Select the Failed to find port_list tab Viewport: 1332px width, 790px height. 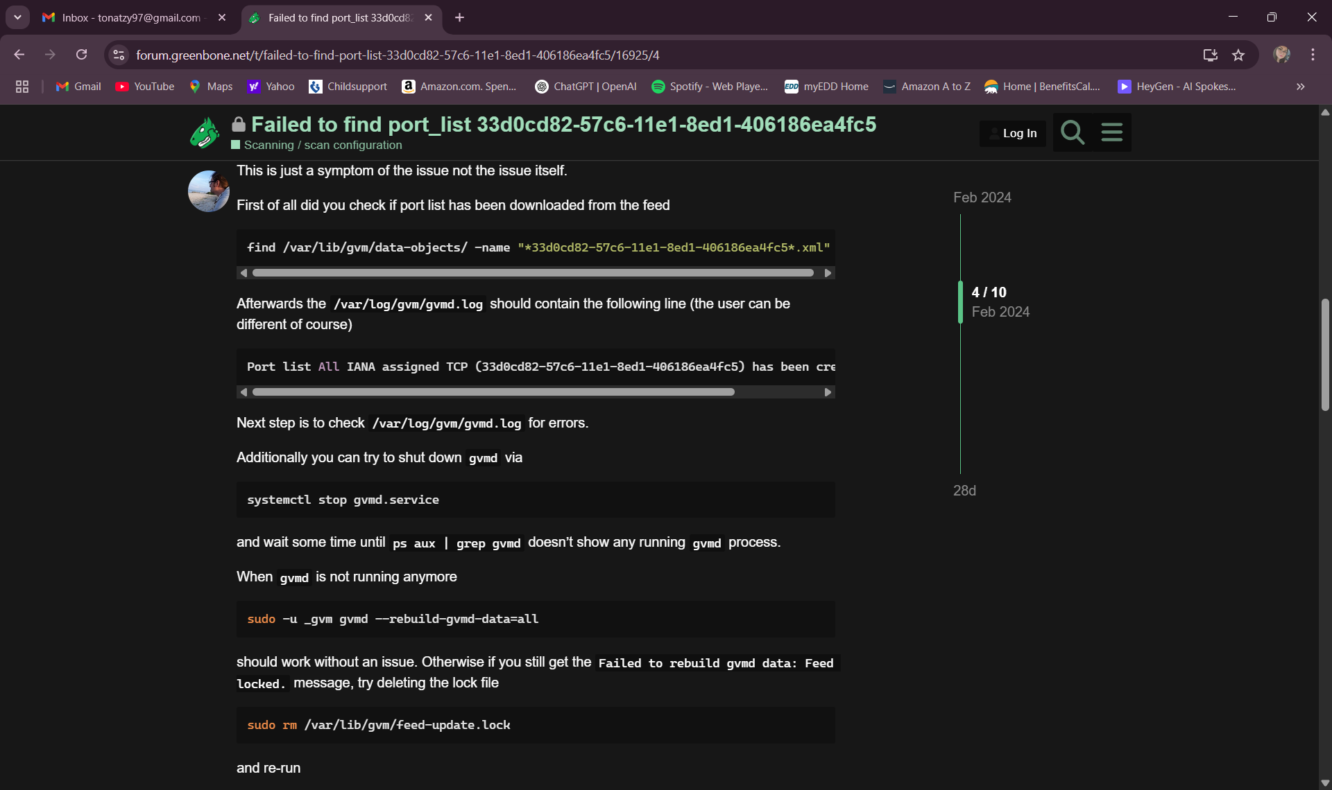coord(340,17)
